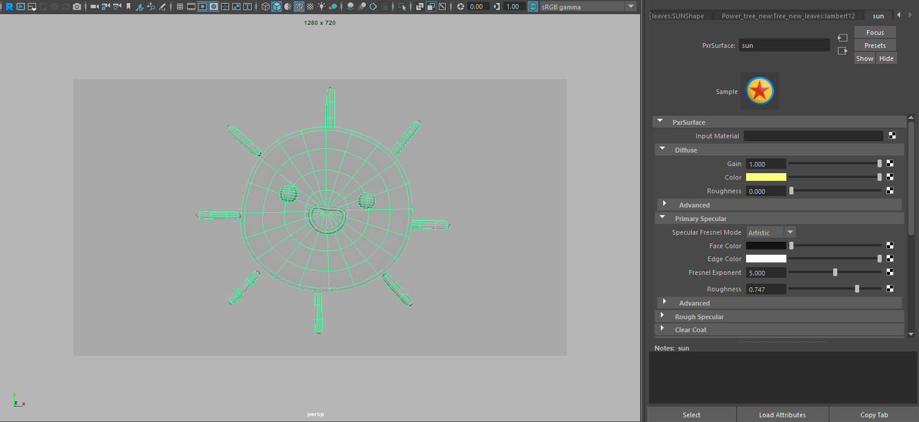
Task: Click the go-to-input-connection icon beside name field
Action: tap(843, 38)
